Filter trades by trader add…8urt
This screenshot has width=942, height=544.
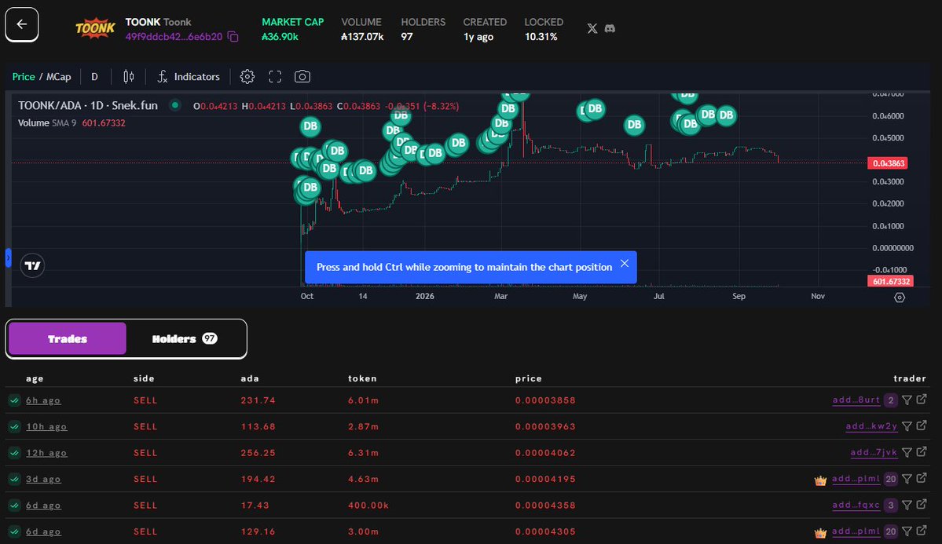click(x=907, y=400)
